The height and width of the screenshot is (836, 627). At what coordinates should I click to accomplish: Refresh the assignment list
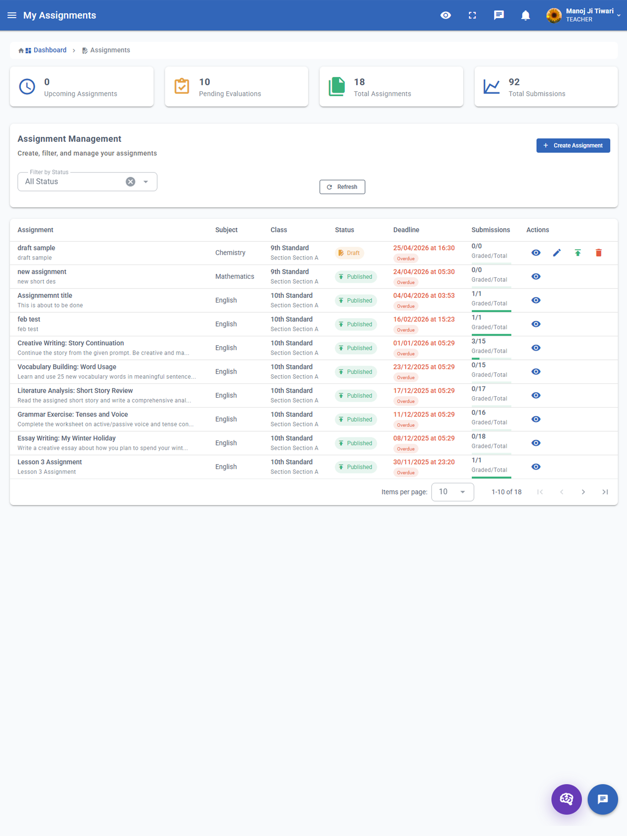(x=342, y=187)
